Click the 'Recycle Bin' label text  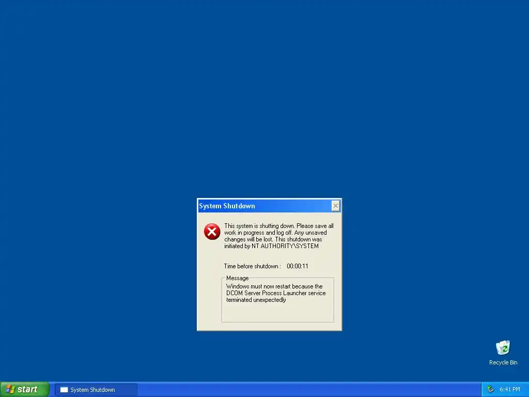(503, 362)
